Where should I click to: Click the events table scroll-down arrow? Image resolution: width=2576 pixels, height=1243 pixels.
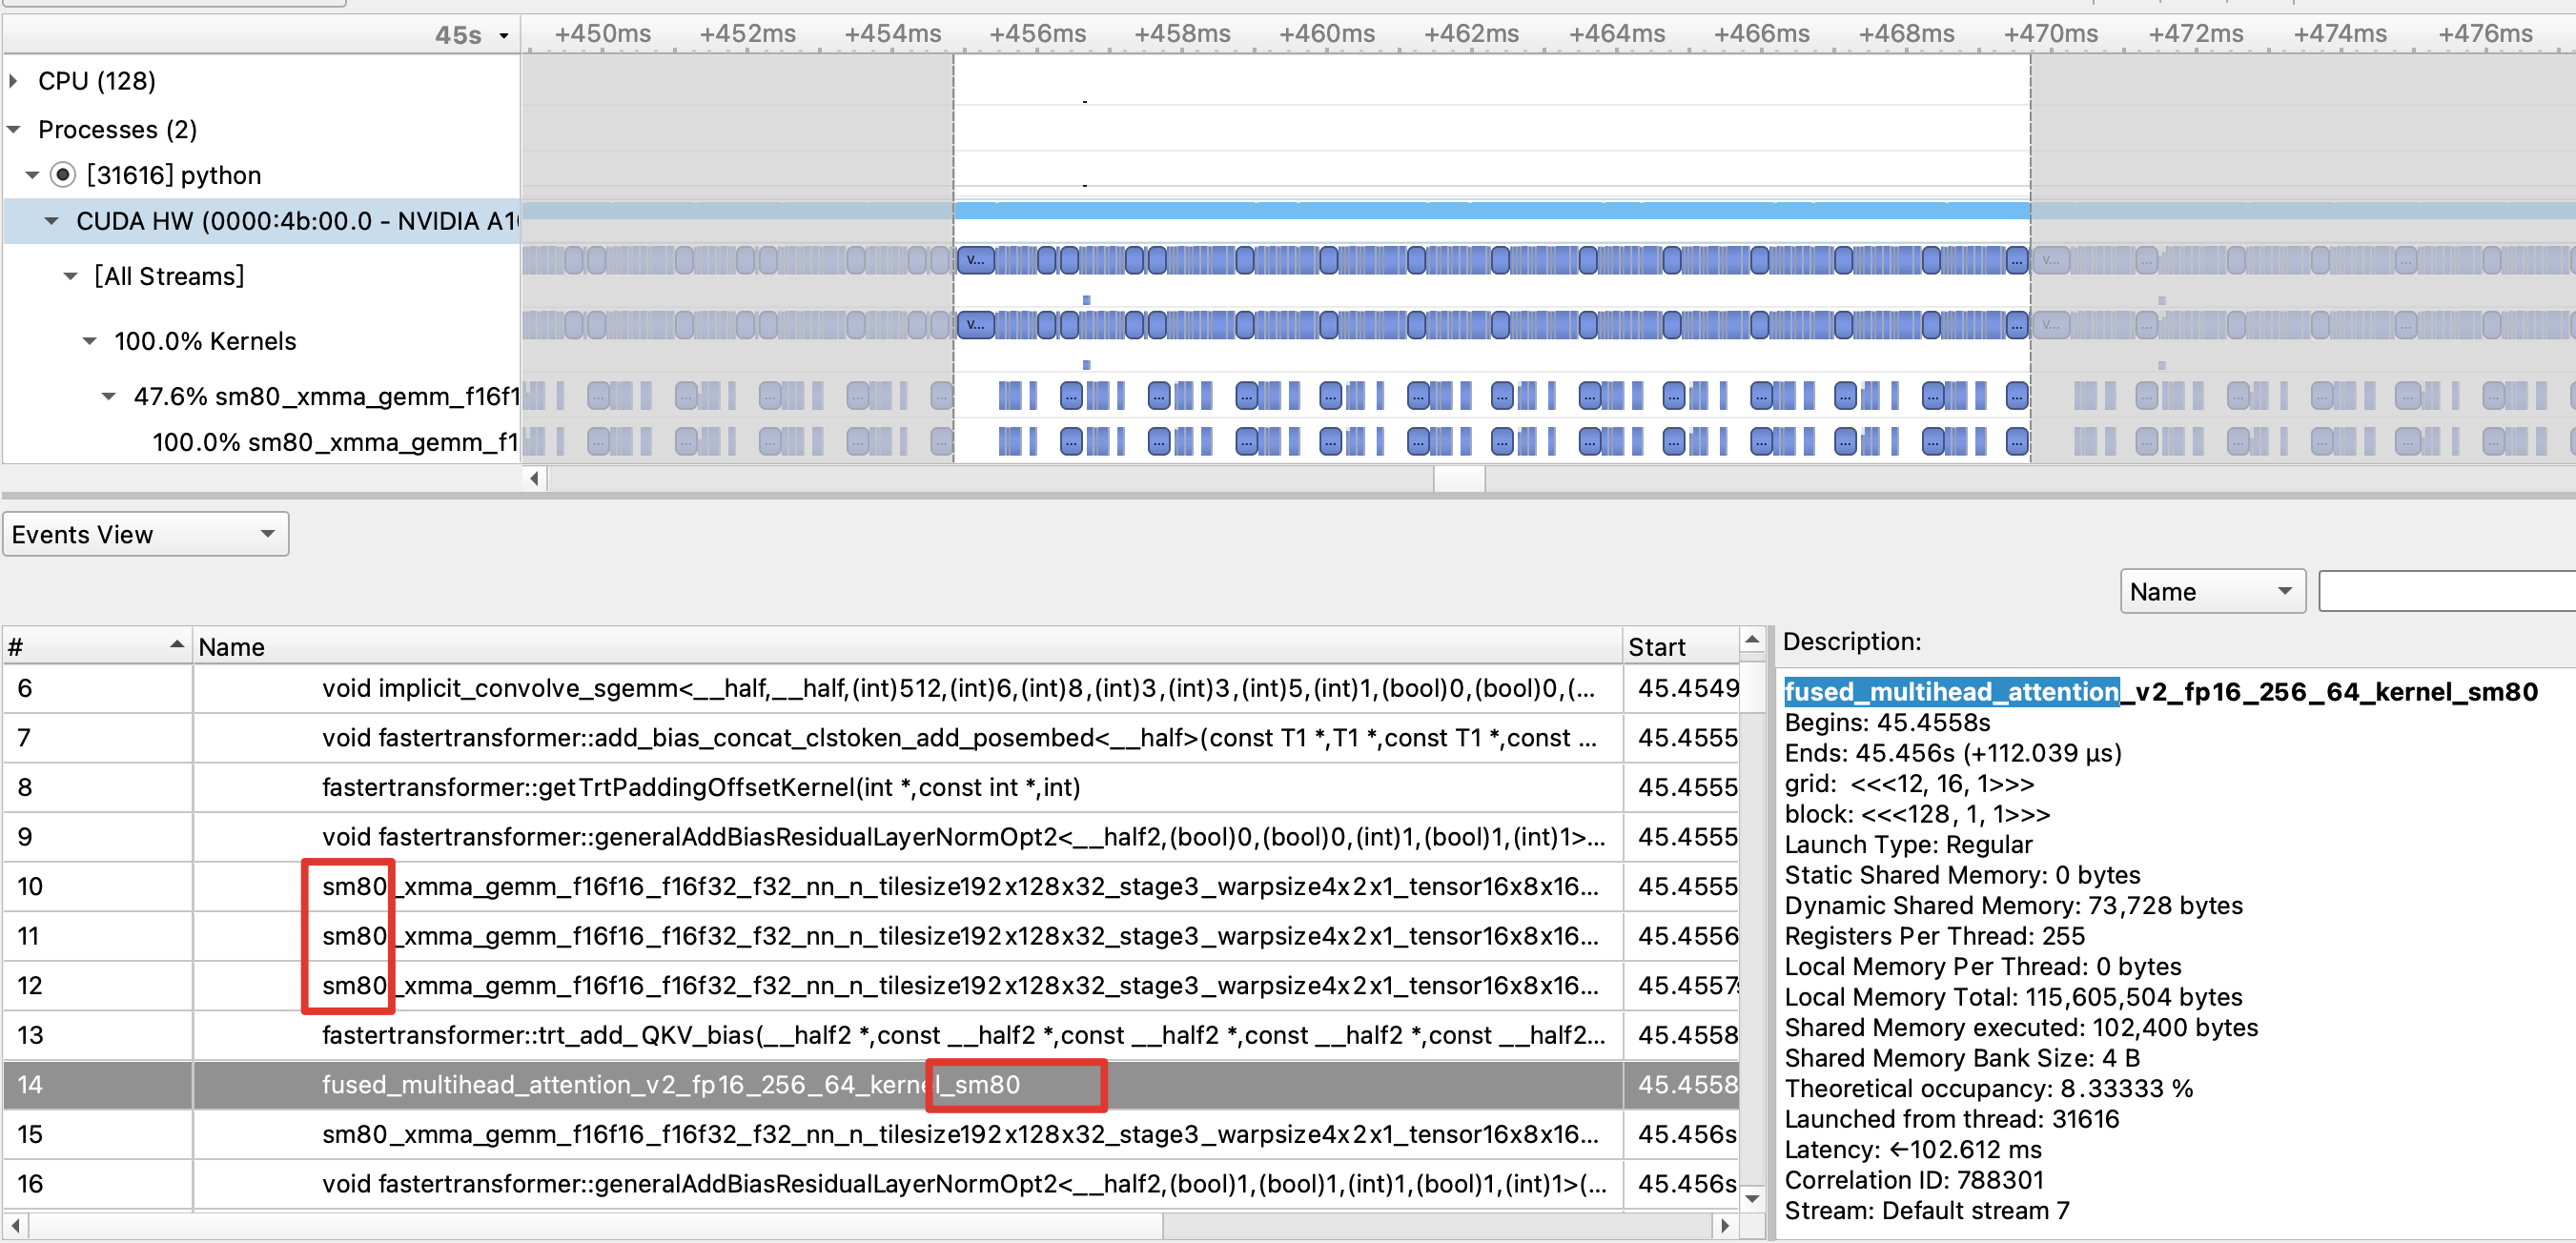tap(1751, 1198)
